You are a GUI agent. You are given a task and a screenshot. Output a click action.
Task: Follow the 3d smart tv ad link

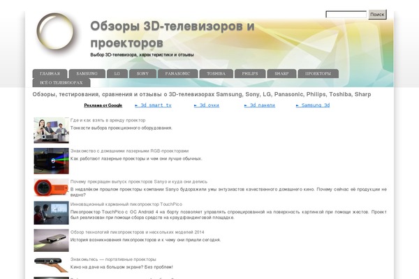pos(153,105)
